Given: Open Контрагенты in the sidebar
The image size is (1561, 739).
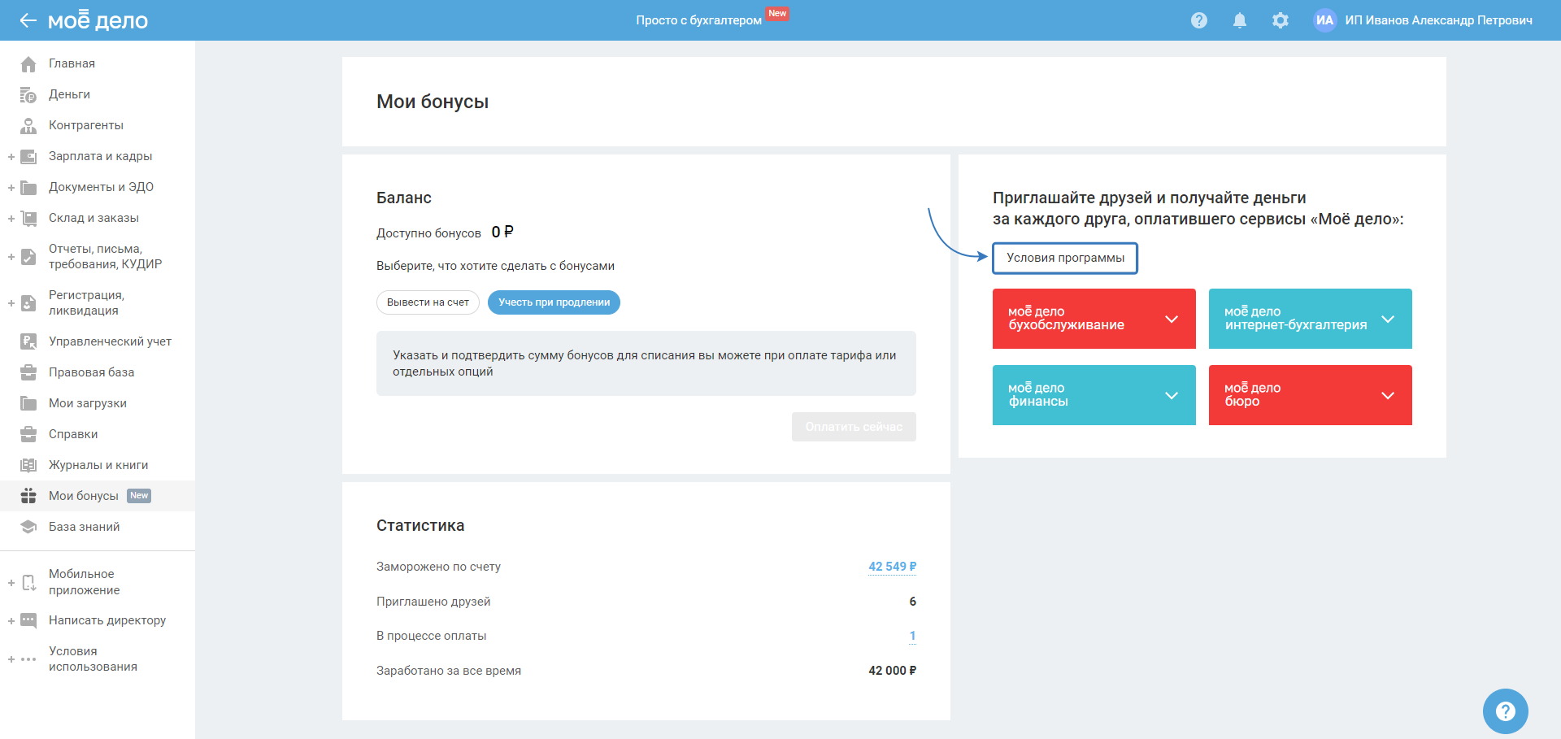Looking at the screenshot, I should (x=86, y=125).
